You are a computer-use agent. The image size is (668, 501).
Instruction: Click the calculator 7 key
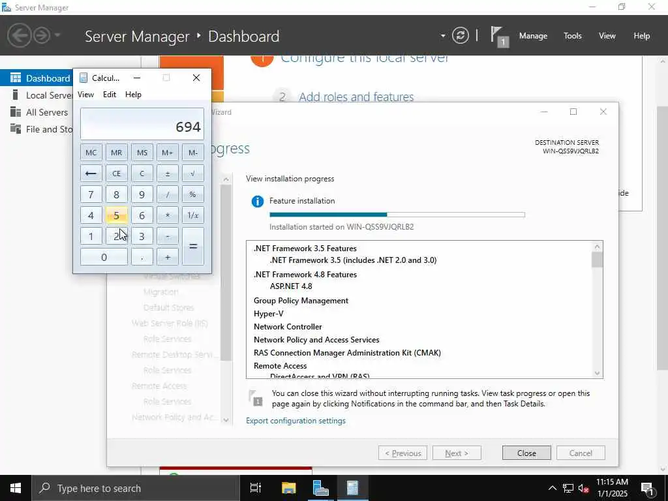(x=91, y=194)
